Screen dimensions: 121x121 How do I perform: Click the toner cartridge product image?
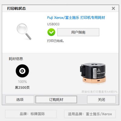[x=93, y=73]
